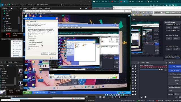Open Audio Output Capture three-dot menu

coord(165,70)
